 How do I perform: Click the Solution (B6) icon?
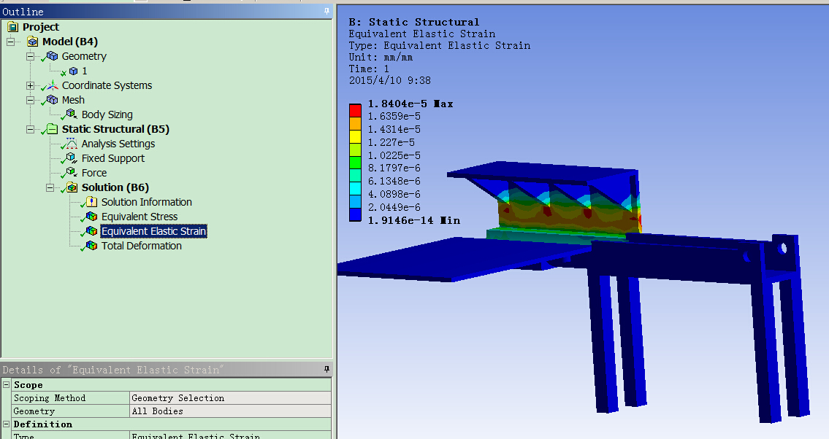72,187
